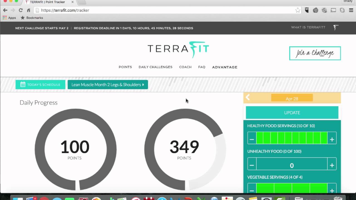Open the Brady Chrome profile button
356x200 pixels.
click(x=348, y=1)
